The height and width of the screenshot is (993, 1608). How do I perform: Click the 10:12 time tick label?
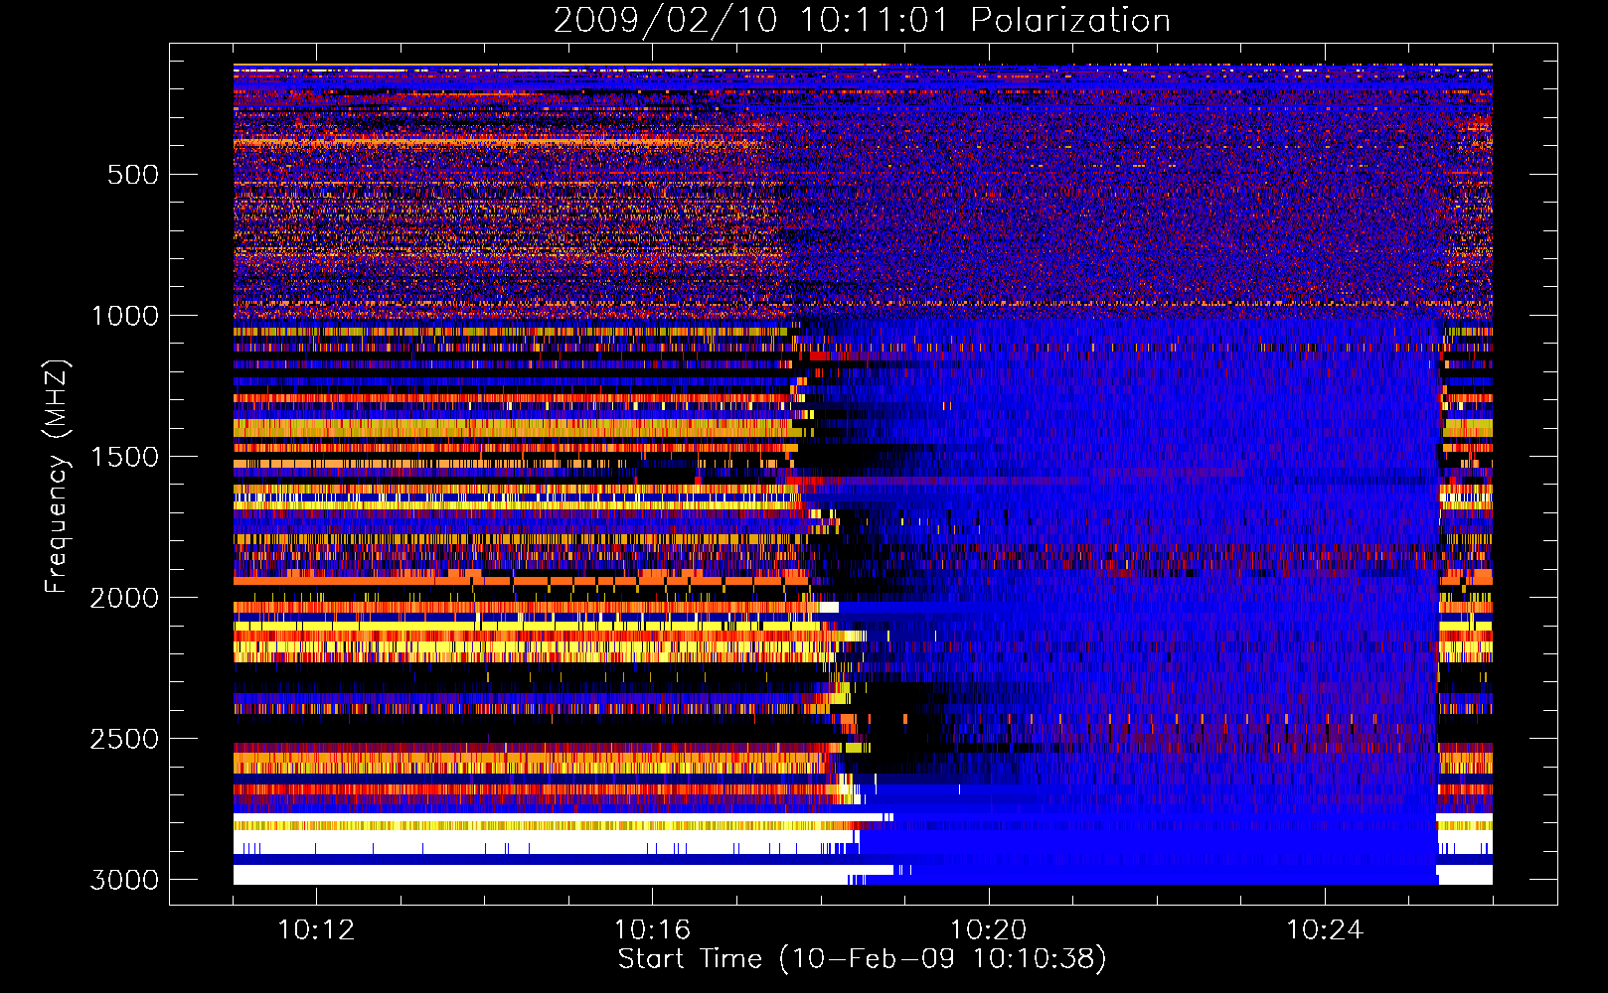[x=316, y=930]
